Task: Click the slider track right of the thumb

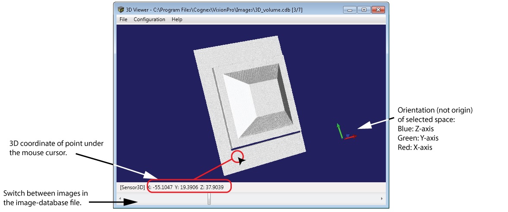Action: pyautogui.click(x=293, y=199)
